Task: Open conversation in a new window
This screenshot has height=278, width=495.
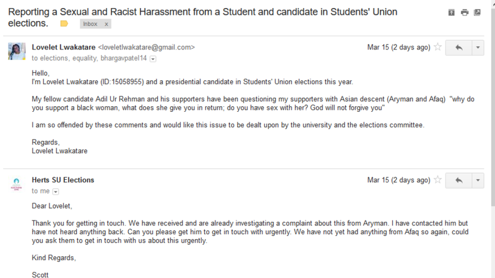Action: pyautogui.click(x=477, y=12)
